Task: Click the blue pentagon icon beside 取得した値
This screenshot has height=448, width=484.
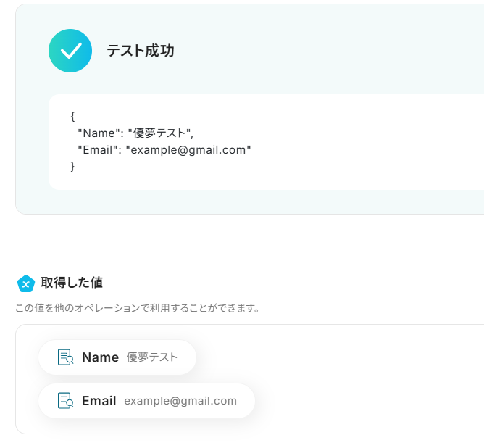Action: tap(26, 283)
